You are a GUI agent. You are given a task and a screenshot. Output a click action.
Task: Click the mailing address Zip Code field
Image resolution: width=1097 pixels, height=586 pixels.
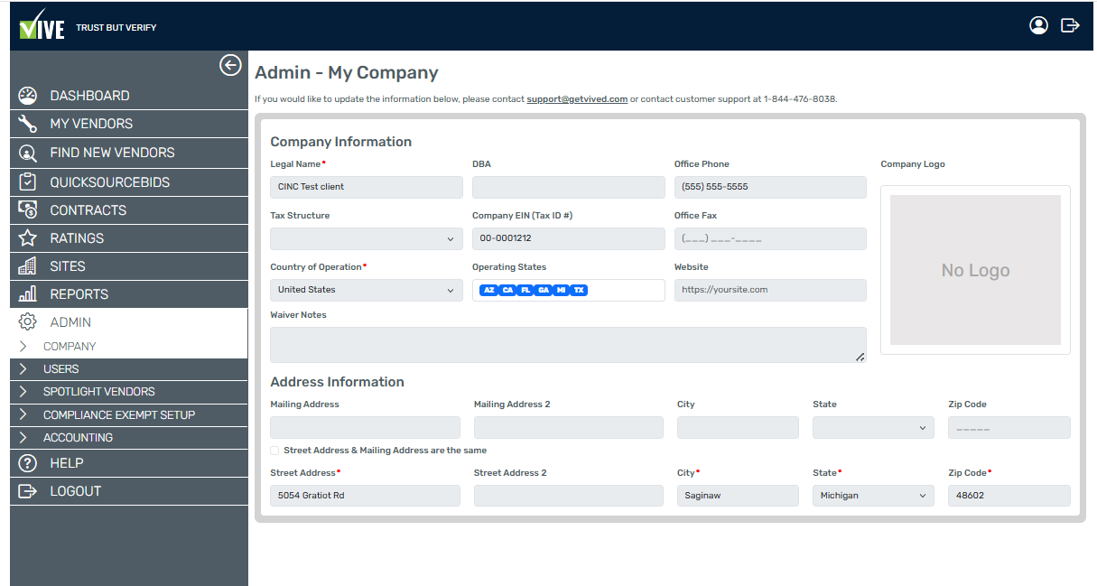[1009, 428]
